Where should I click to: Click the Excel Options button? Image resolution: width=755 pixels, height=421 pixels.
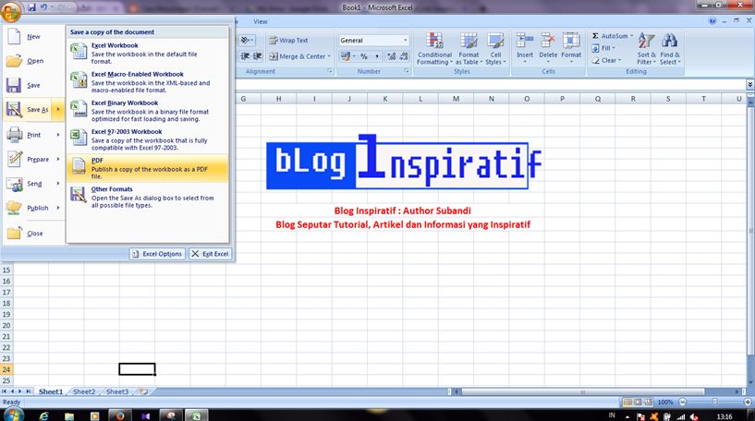[x=157, y=254]
